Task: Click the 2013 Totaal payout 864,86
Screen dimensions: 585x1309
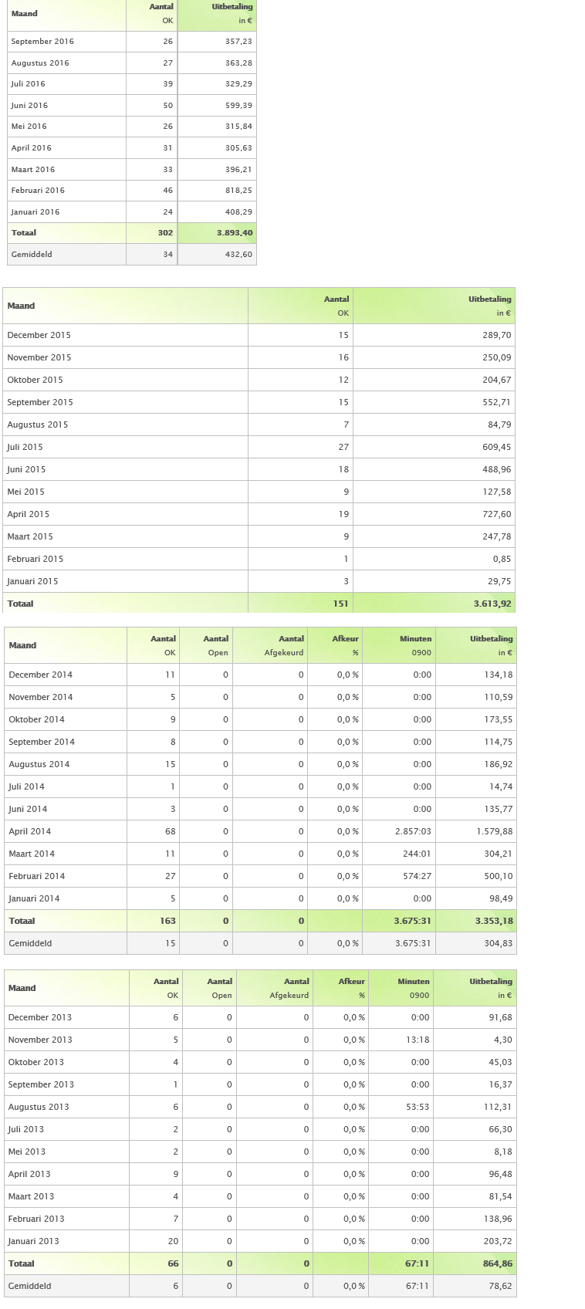Action: [496, 1264]
